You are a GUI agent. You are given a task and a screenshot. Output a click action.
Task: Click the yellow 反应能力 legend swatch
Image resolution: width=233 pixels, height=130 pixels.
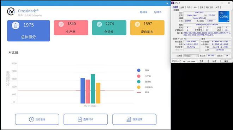click(x=139, y=87)
